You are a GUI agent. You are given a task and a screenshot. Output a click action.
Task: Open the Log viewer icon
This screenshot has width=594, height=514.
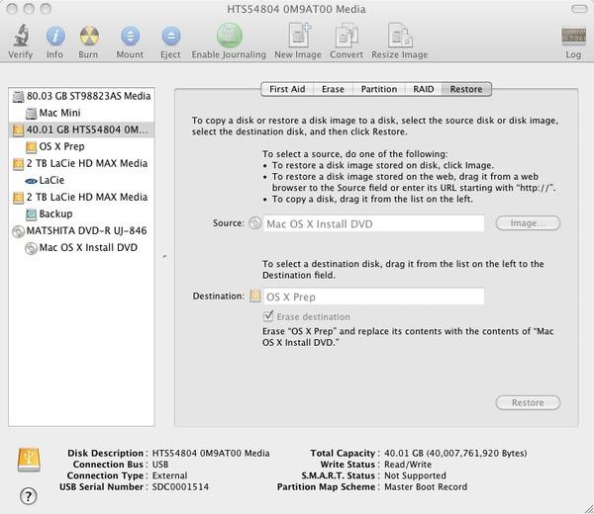573,37
